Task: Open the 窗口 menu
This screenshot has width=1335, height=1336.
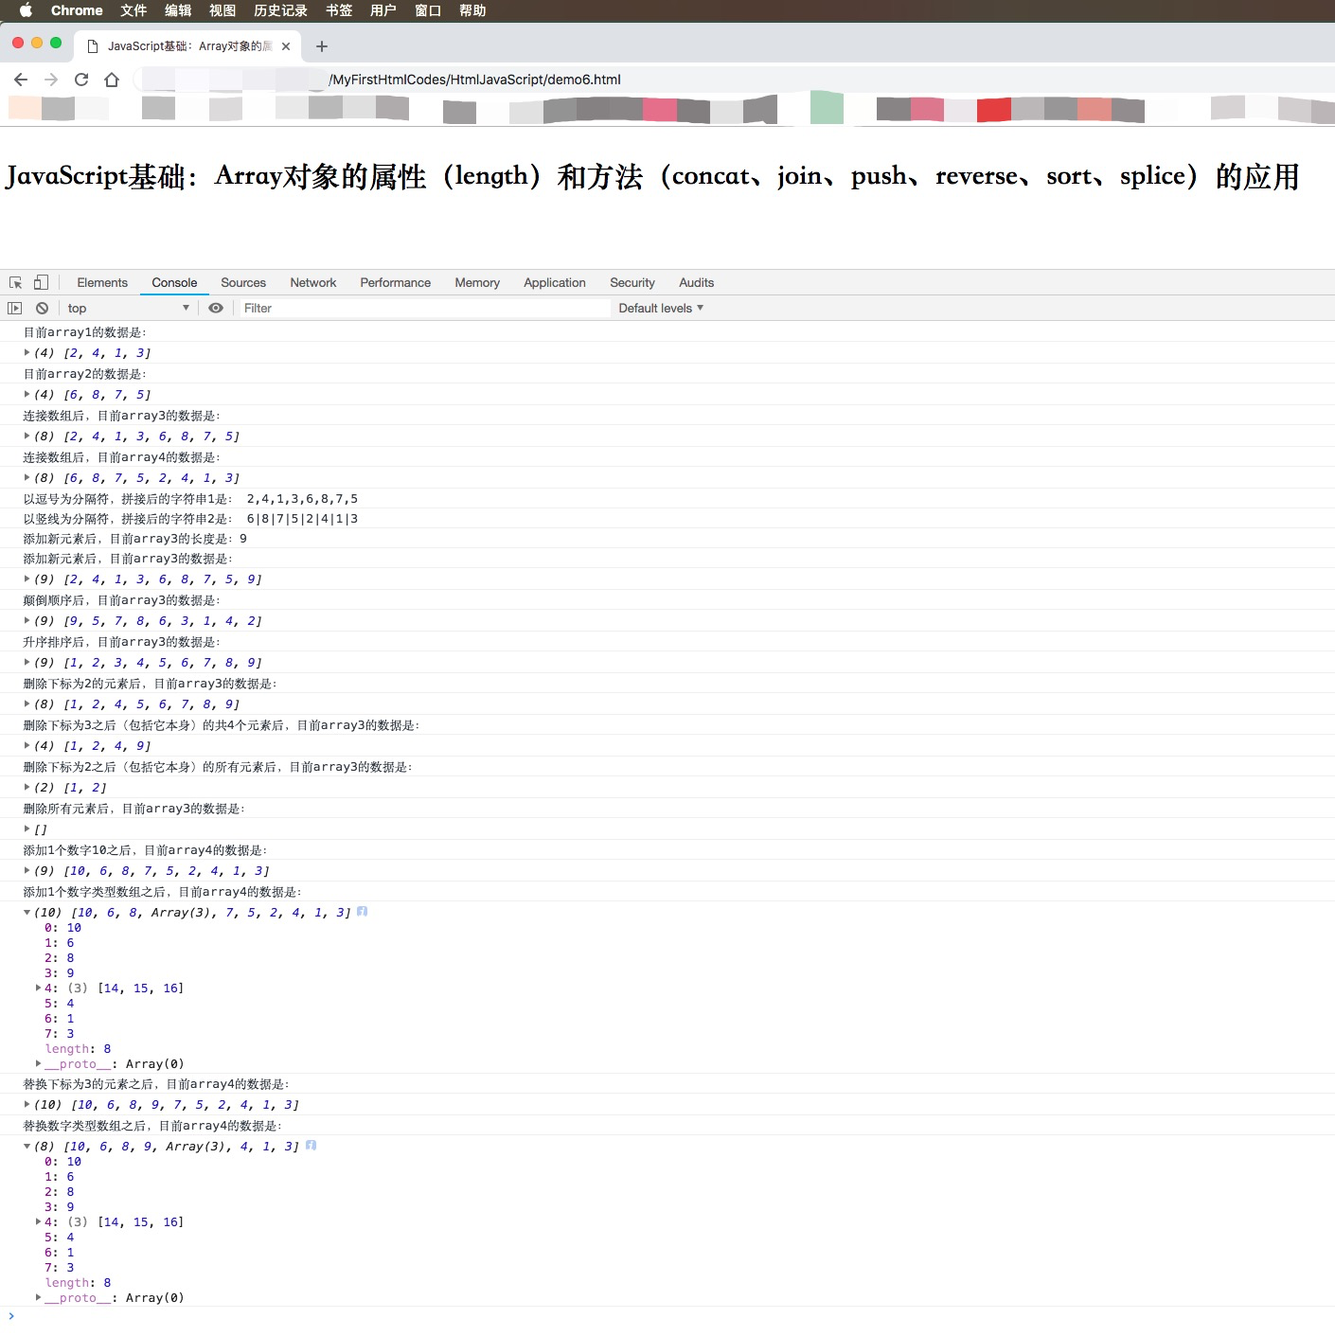Action: (428, 10)
